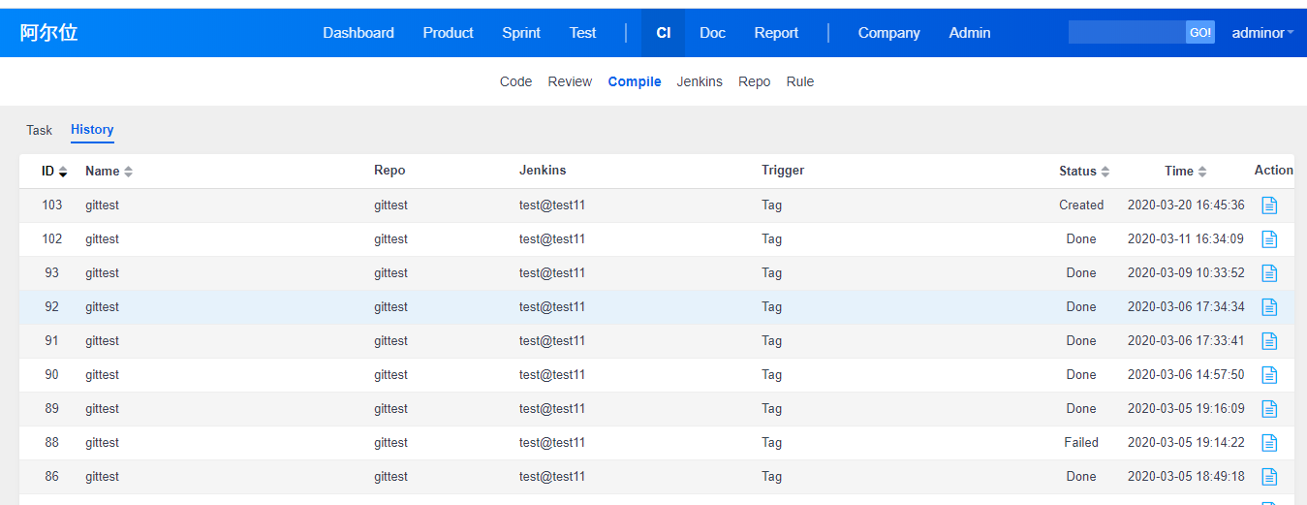Go to the Dashboard menu

(x=358, y=33)
